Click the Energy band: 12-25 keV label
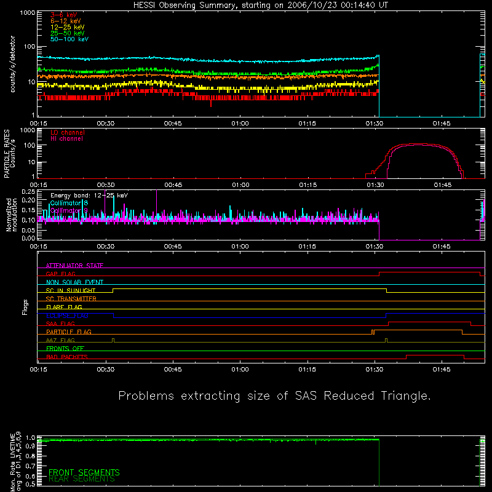 click(89, 196)
